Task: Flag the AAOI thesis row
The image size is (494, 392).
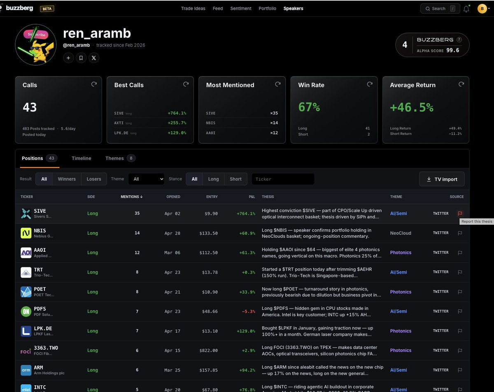Action: pyautogui.click(x=460, y=253)
